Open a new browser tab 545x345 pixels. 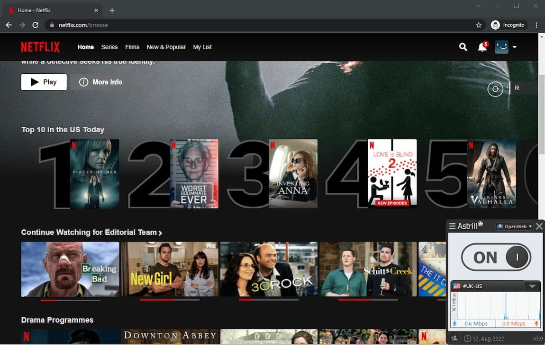[x=112, y=10]
